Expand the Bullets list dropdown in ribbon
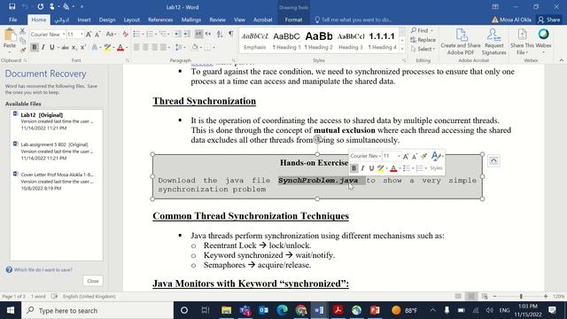The height and width of the screenshot is (319, 567). coord(143,35)
